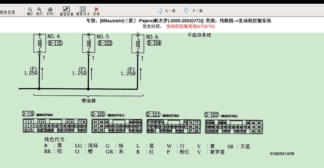Click injector NO. 5 label
This screenshot has height=168, width=324.
point(103,37)
